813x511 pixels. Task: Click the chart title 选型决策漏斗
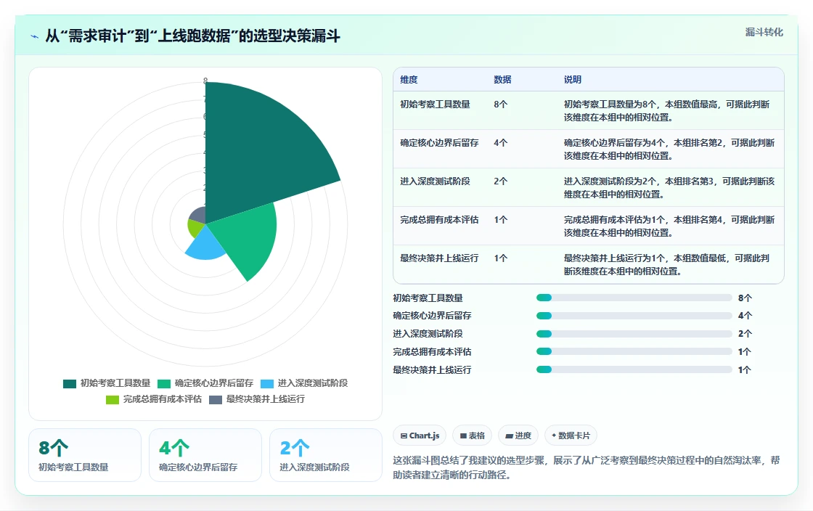[193, 36]
